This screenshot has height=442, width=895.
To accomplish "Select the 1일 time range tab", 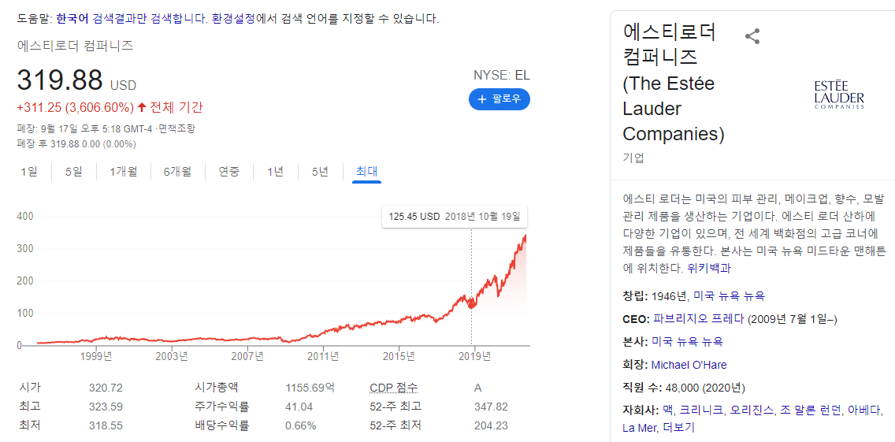I will coord(28,171).
